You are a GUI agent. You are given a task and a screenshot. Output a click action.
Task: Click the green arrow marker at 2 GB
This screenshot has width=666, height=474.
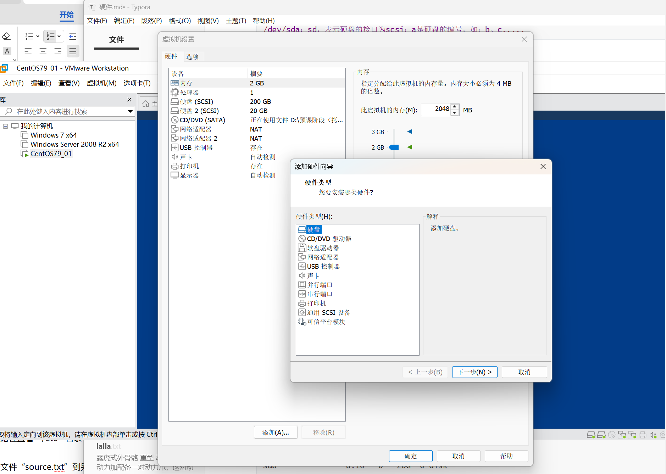coord(410,147)
